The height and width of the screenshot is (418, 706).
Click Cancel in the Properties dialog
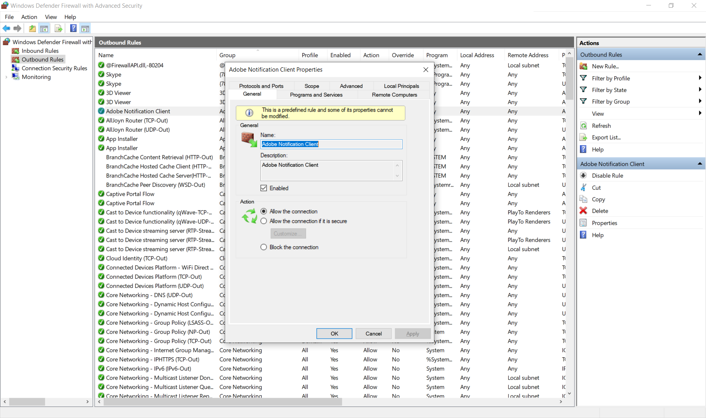pos(374,334)
